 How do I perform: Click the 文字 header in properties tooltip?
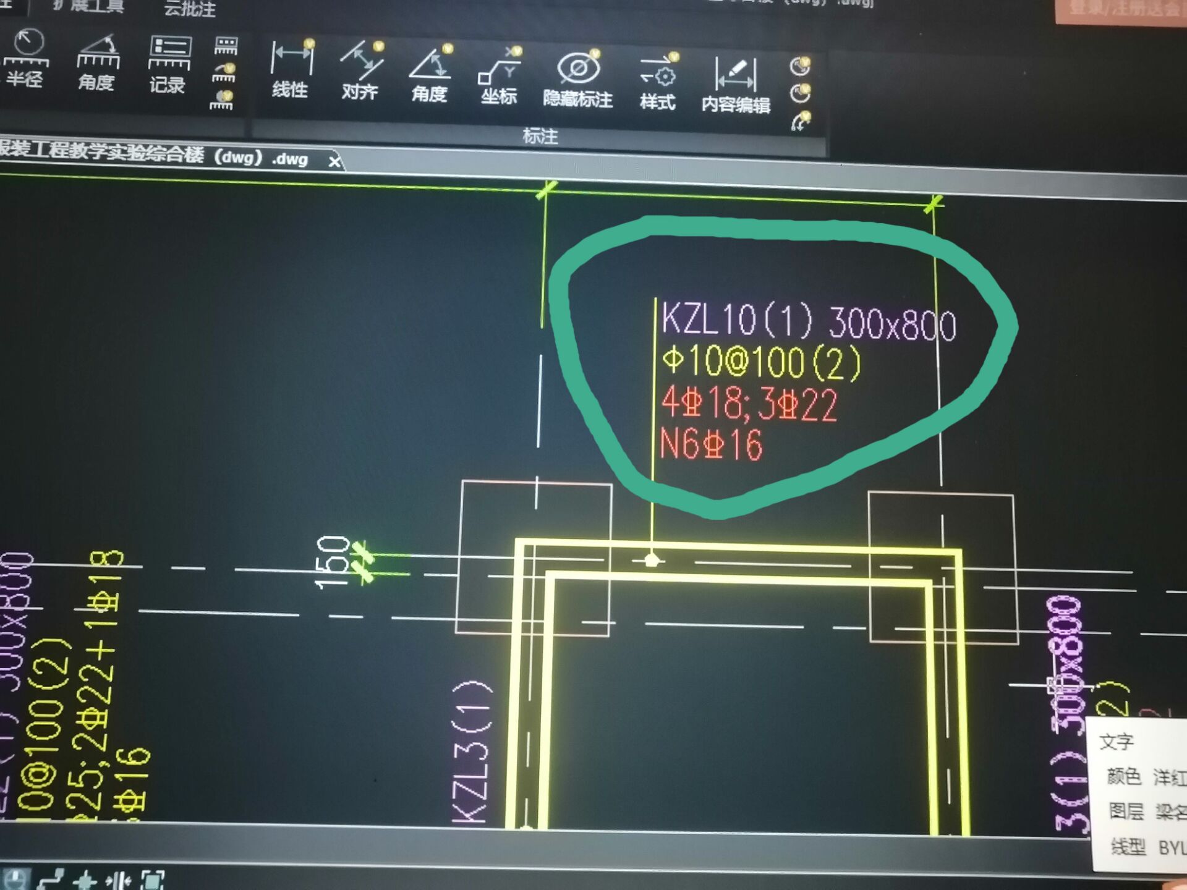click(1117, 740)
